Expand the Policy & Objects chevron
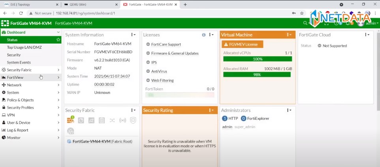Viewport: 380px width, 167px height. point(58,100)
